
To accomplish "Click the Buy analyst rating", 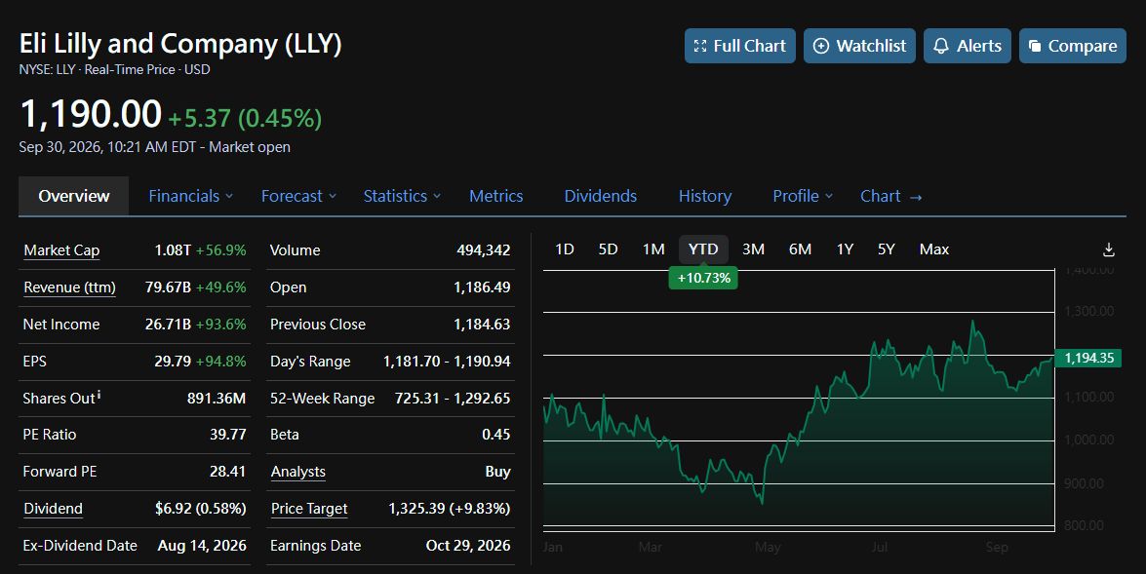I will pyautogui.click(x=497, y=472).
